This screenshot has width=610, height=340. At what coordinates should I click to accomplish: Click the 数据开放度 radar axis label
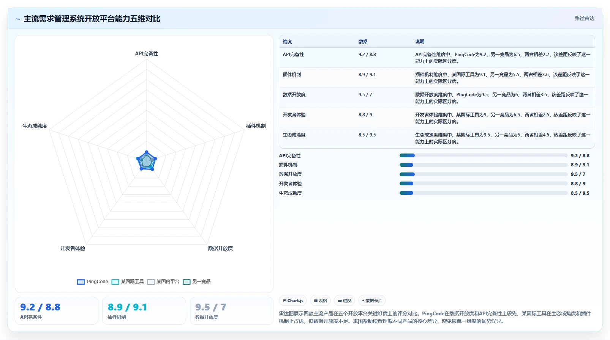[220, 248]
